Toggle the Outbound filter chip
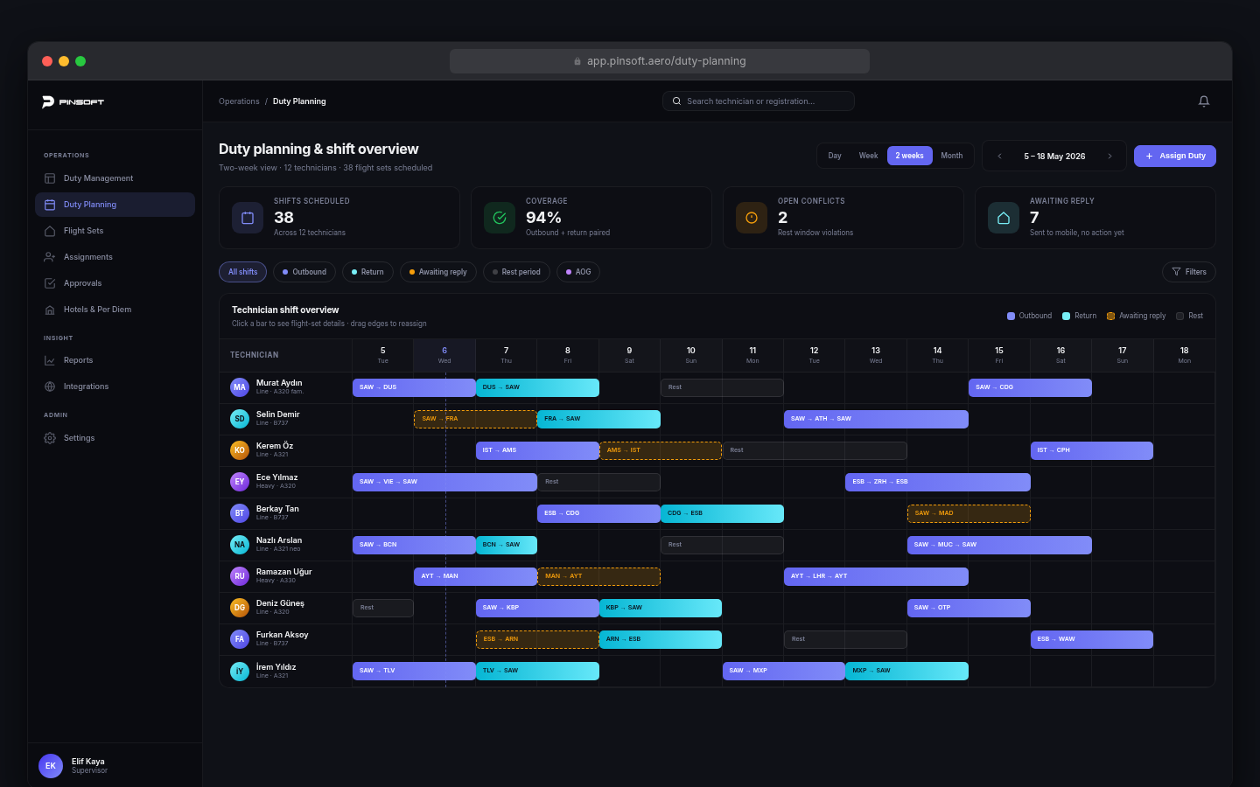 [304, 272]
